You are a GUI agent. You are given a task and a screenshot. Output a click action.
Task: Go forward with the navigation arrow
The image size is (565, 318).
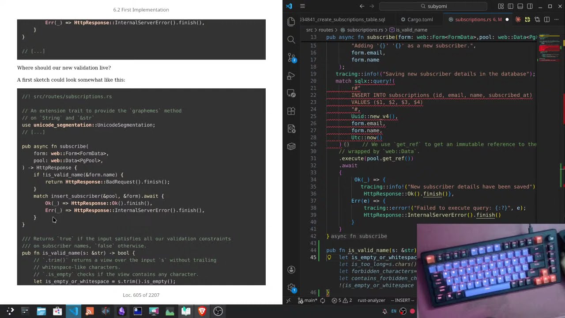coord(372,6)
